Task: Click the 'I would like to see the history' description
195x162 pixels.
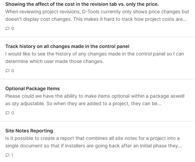Action: click(x=95, y=58)
